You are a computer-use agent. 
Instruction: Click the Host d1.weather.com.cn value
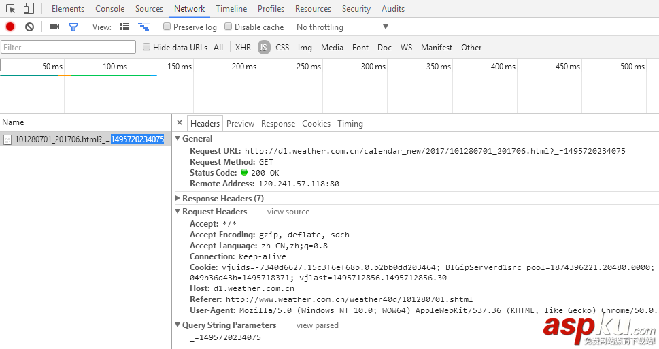(254, 288)
